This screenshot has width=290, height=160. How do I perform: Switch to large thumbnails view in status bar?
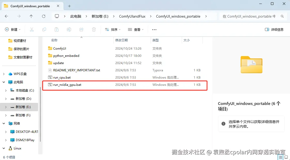pos(286,157)
